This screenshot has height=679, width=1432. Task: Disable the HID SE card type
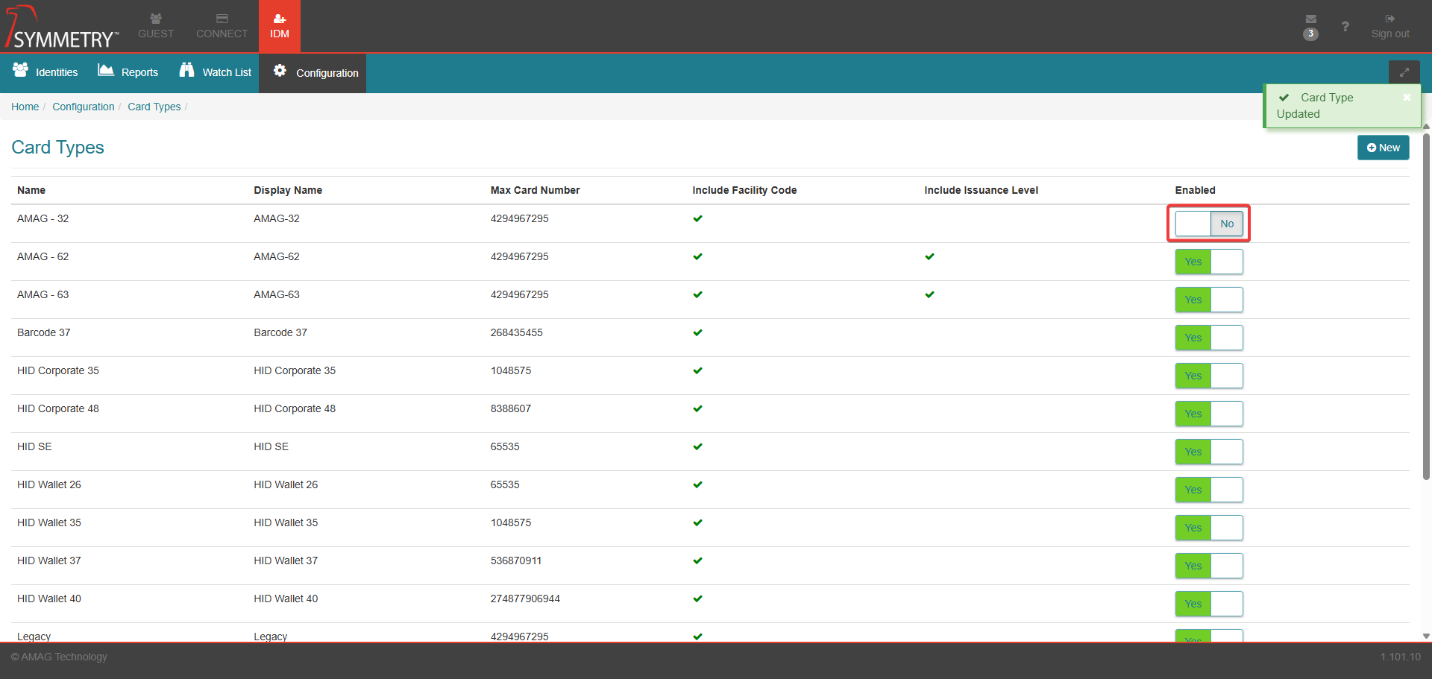coord(1209,452)
